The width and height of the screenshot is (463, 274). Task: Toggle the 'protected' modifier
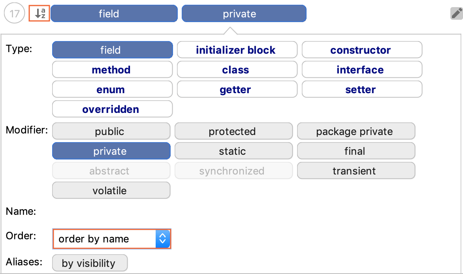pyautogui.click(x=233, y=131)
